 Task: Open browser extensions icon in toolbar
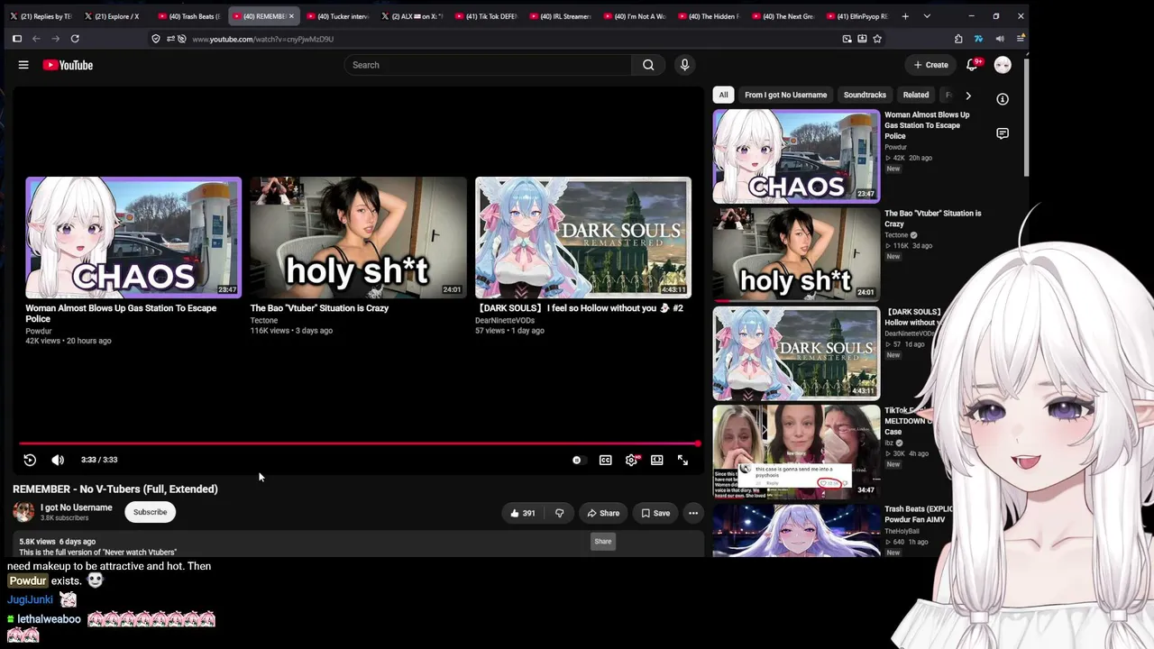(x=958, y=39)
